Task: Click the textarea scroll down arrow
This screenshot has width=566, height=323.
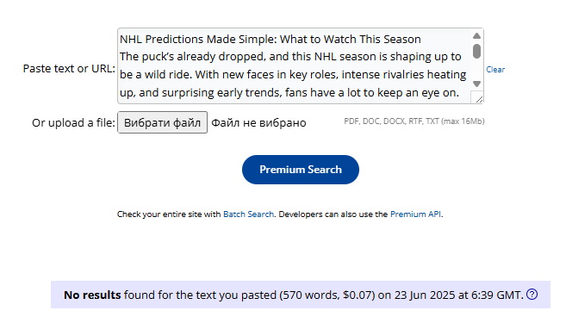Action: coord(476,84)
